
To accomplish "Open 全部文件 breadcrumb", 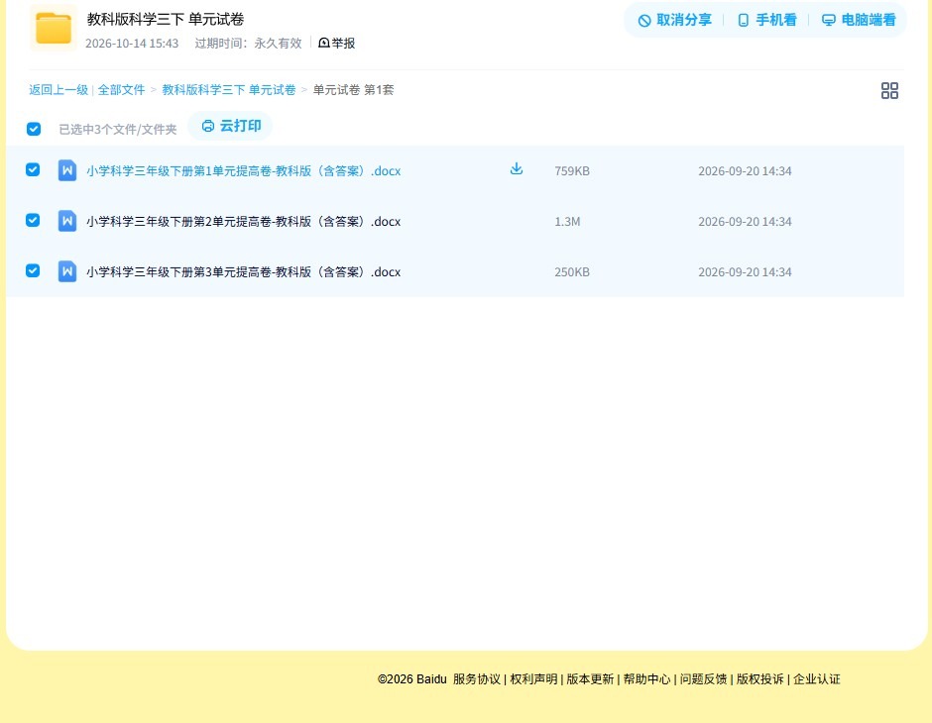I will [121, 90].
